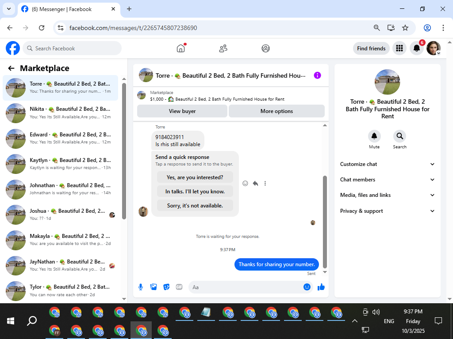Open Johnathan conversation in chat list
Viewport: 453px width, 339px height.
[60, 189]
